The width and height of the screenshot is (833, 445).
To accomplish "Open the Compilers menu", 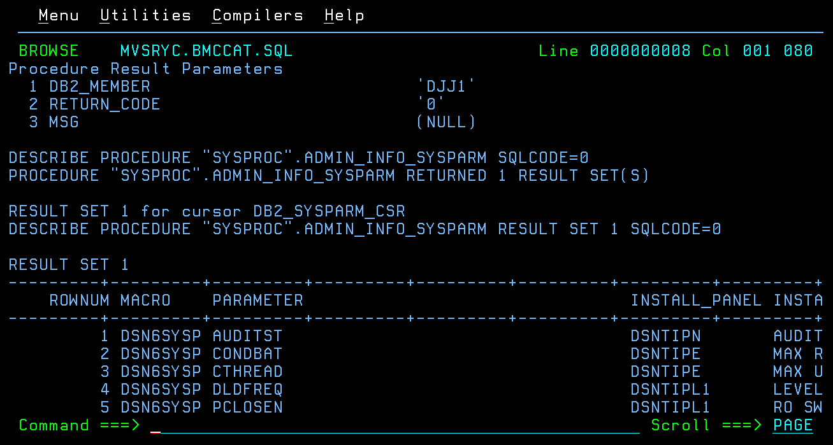I will tap(257, 15).
